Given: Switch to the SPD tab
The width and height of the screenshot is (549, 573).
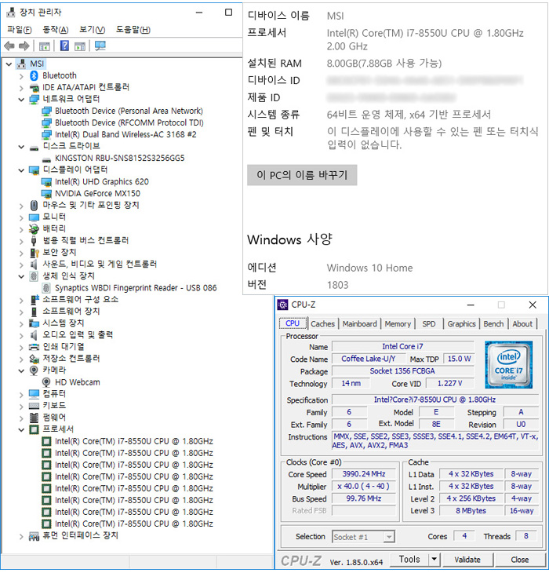Looking at the screenshot, I should click(x=429, y=323).
